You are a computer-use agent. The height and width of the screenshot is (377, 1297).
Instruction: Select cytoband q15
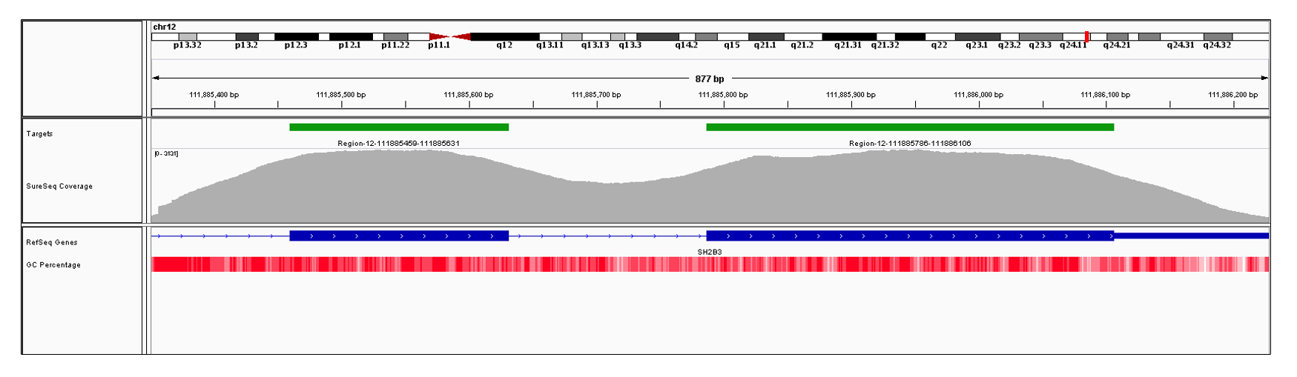[x=733, y=36]
